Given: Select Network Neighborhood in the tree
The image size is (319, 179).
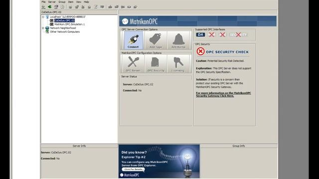Looking at the screenshot, I should tap(63, 28).
